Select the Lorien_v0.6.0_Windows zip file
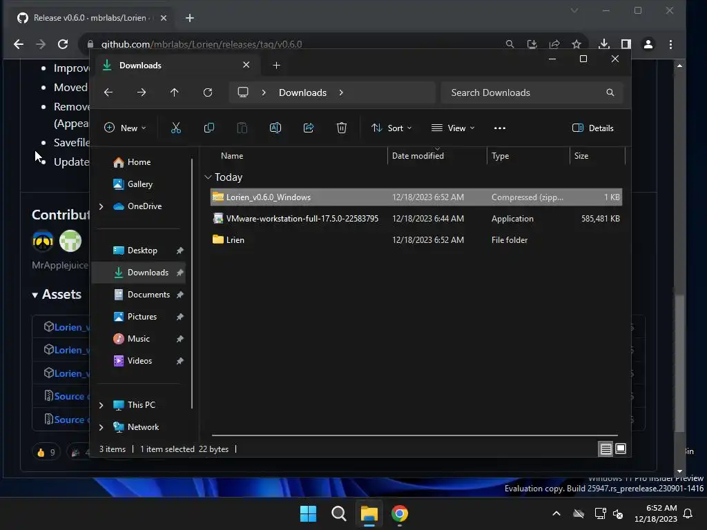707x530 pixels. (x=416, y=197)
